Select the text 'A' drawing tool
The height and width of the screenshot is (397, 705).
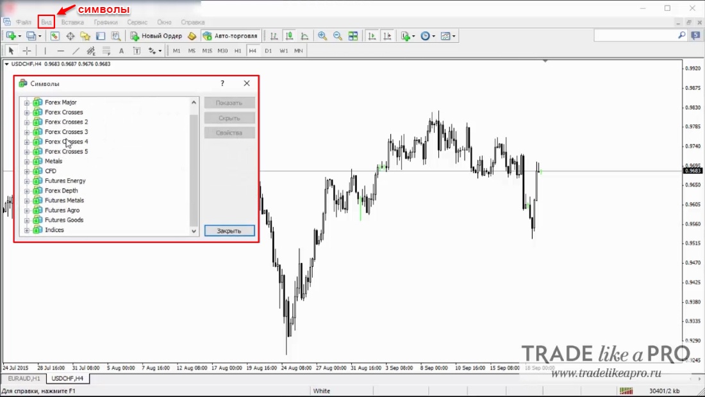(121, 51)
